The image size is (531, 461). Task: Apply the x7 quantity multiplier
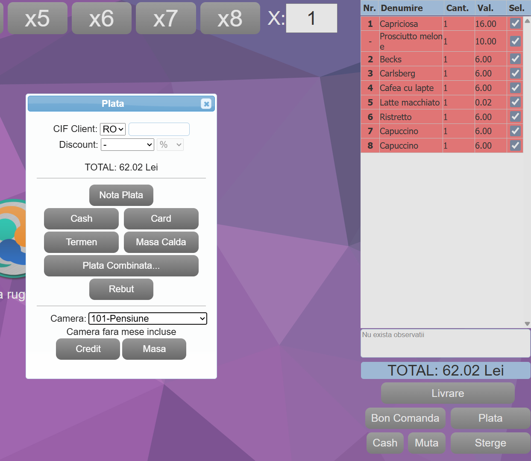point(166,18)
